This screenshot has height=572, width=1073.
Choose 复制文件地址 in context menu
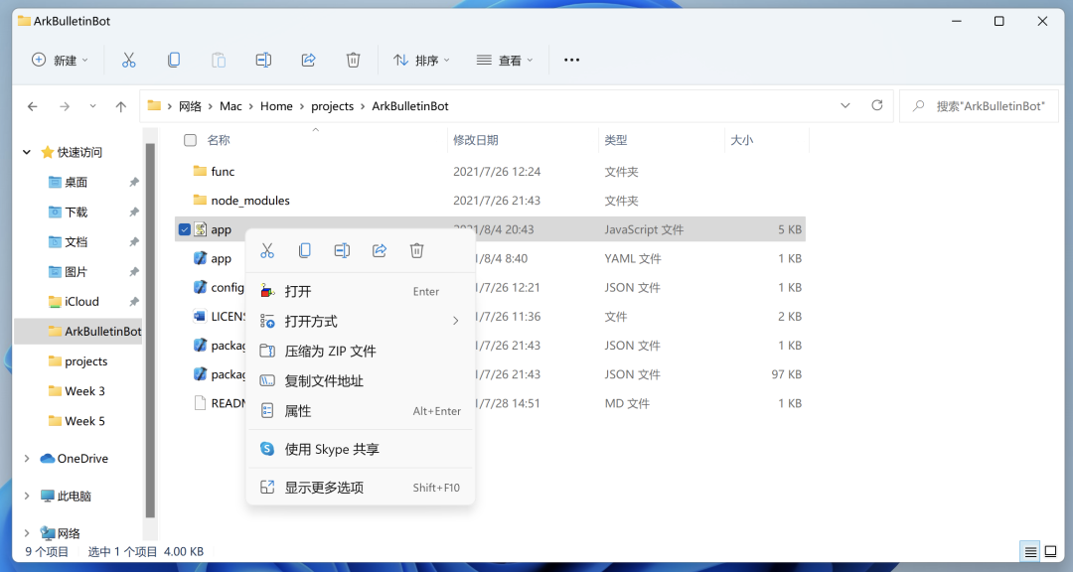[360, 381]
